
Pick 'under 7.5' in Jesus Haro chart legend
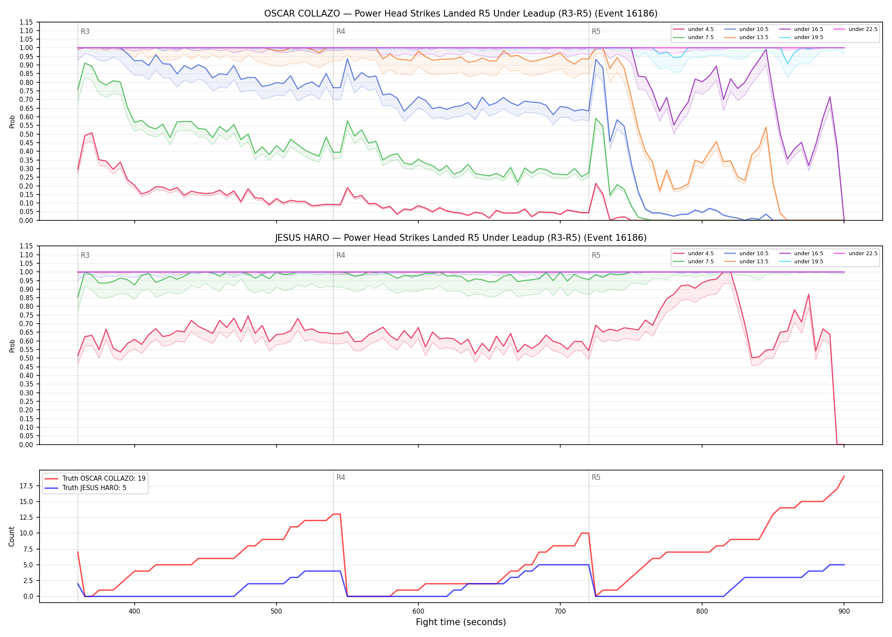click(694, 262)
